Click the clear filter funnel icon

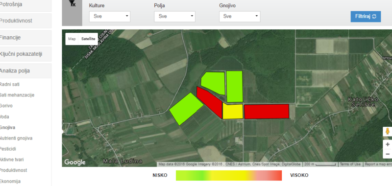(x=72, y=3)
